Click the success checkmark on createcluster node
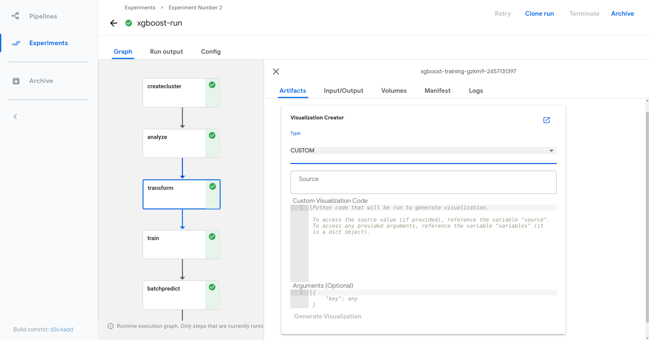The image size is (649, 340). click(x=212, y=85)
